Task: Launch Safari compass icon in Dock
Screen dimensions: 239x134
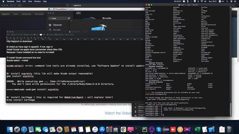Action: [24, 130]
